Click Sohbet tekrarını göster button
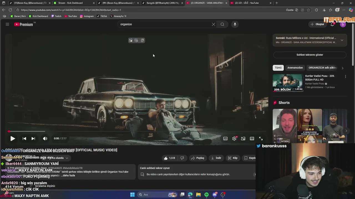This screenshot has width=355, height=199. tap(310, 55)
